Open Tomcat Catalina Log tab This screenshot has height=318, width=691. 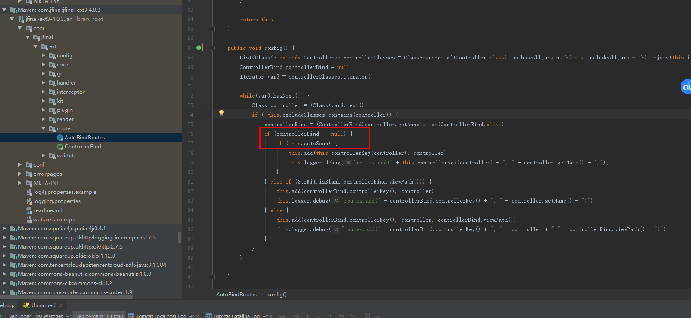click(236, 316)
